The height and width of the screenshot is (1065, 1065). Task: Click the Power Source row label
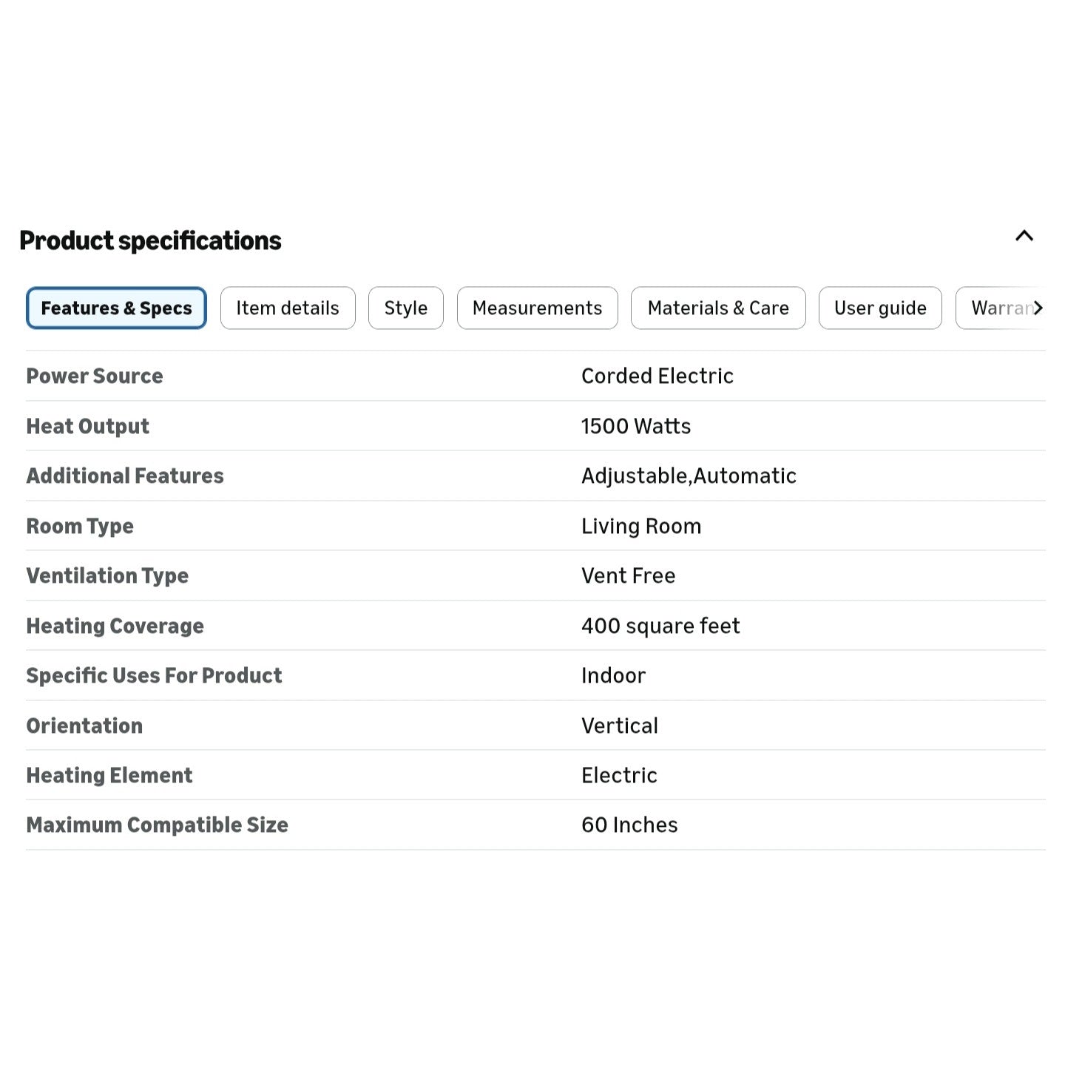95,376
